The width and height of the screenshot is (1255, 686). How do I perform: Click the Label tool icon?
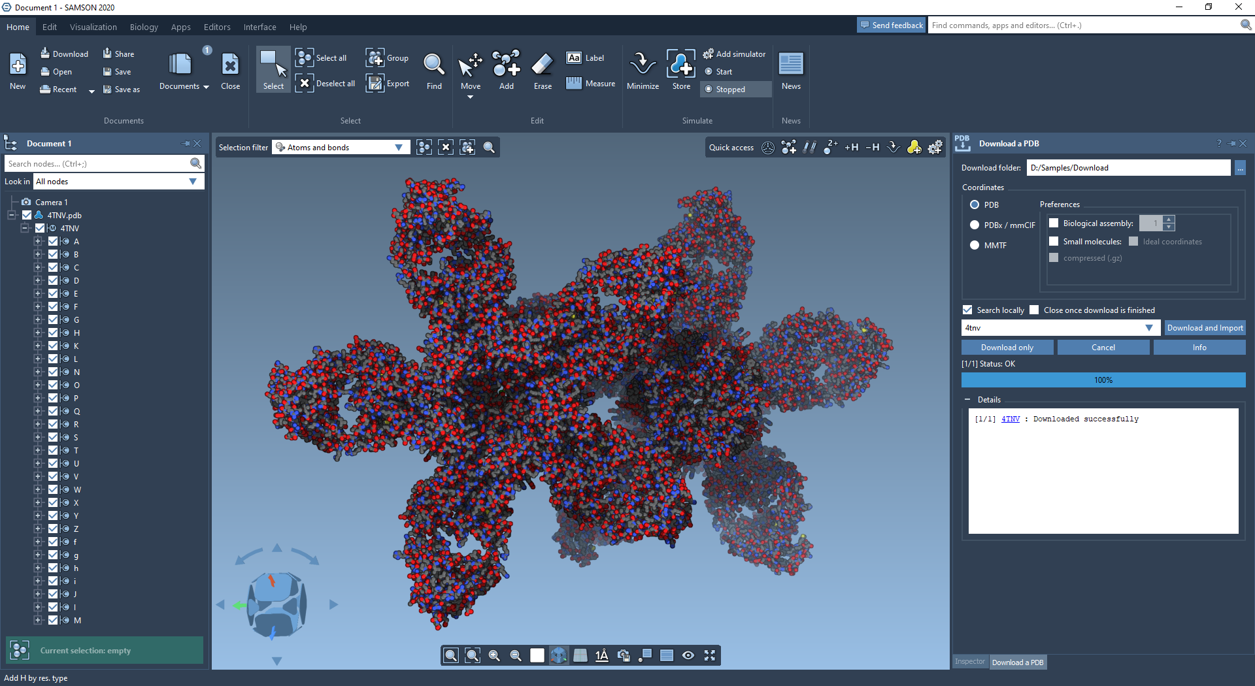574,58
